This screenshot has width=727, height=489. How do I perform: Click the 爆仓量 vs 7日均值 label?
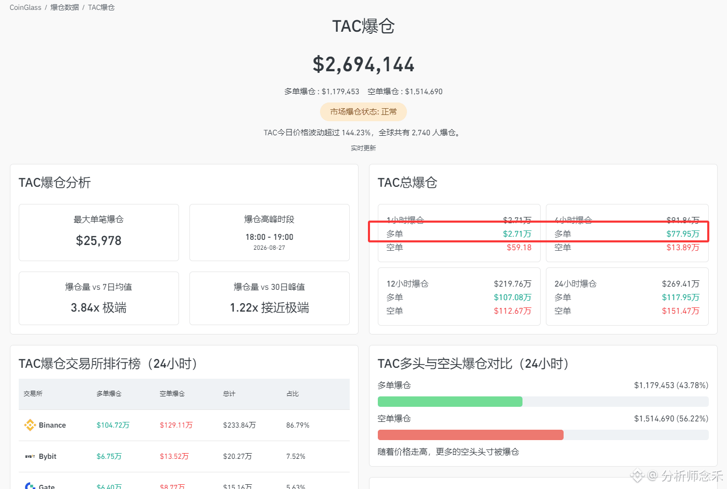pyautogui.click(x=99, y=287)
